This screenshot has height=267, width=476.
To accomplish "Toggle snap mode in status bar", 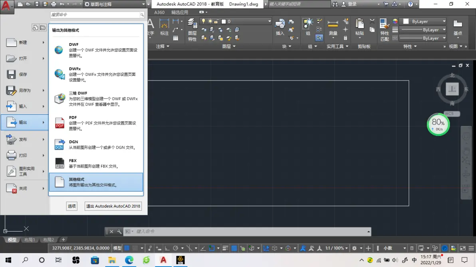I will click(135, 248).
